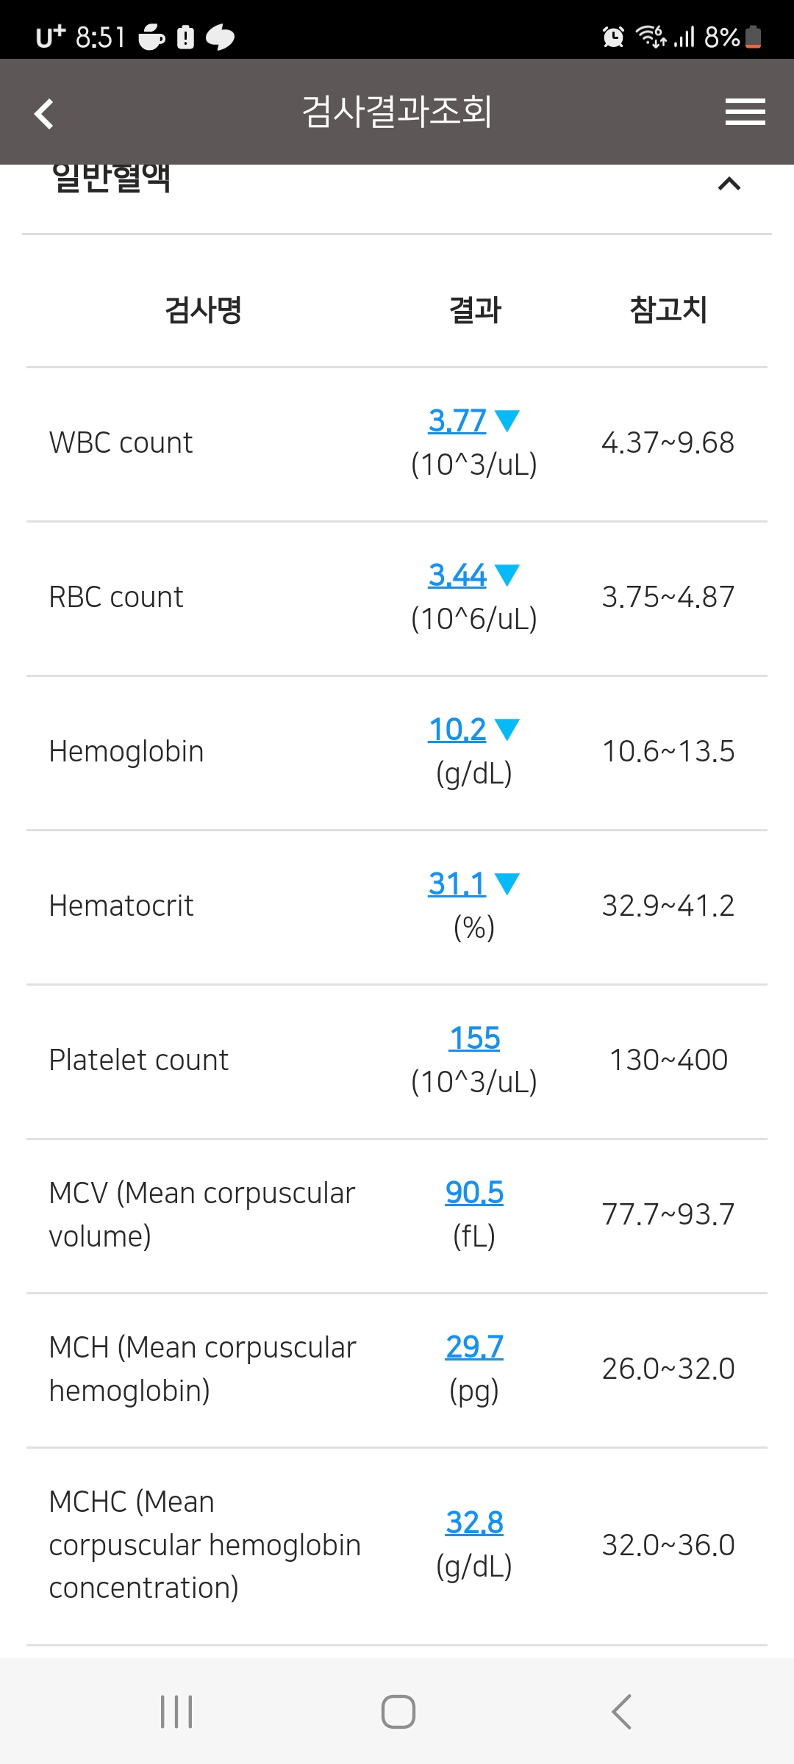This screenshot has height=1764, width=794.
Task: Open MCH result 29.7
Action: (x=474, y=1347)
